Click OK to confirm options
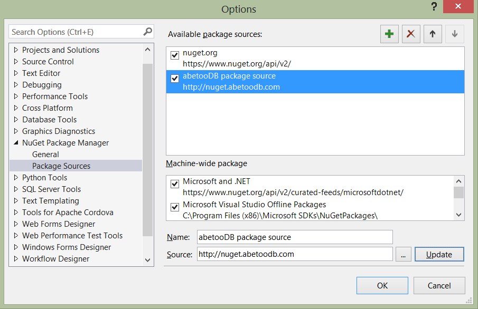This screenshot has width=478, height=309. 382,285
